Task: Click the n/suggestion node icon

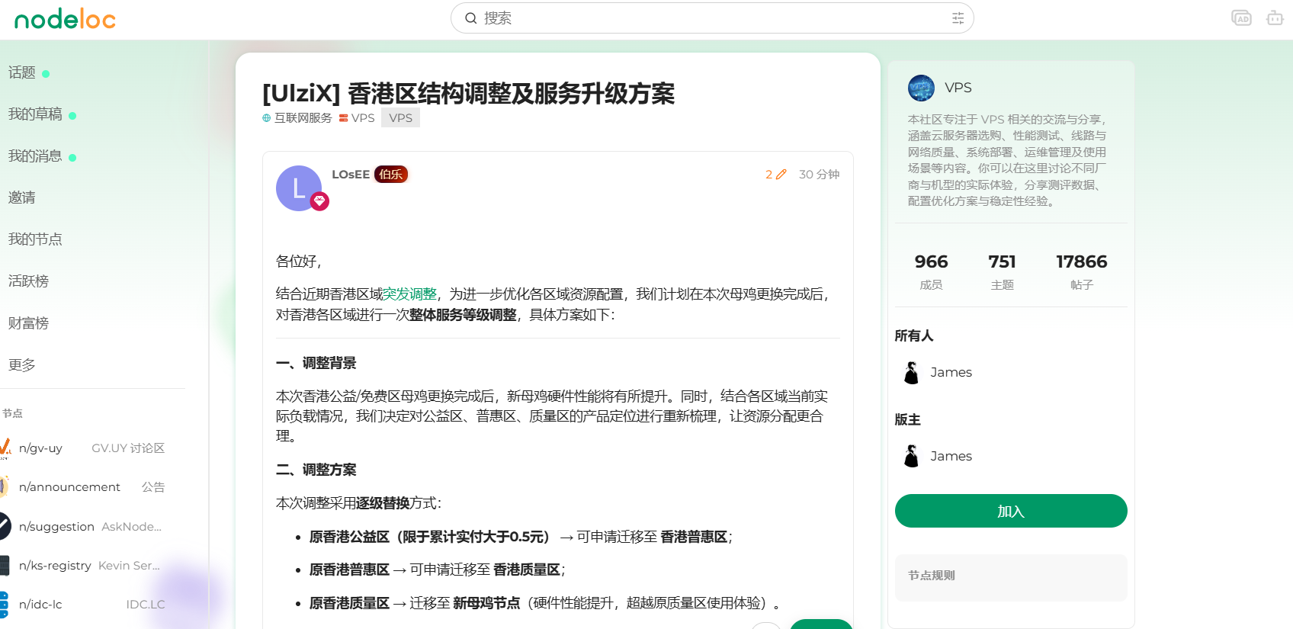Action: [5, 526]
